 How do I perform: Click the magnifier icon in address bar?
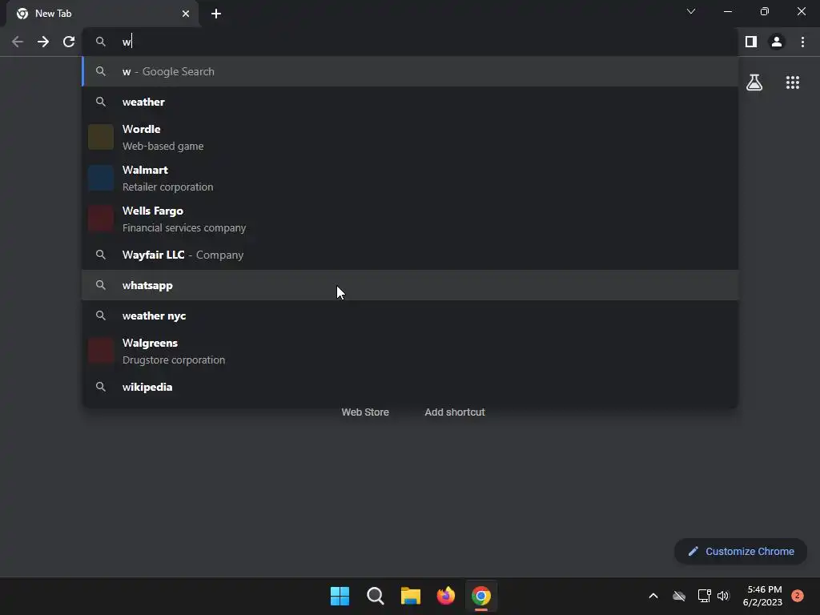pyautogui.click(x=101, y=42)
